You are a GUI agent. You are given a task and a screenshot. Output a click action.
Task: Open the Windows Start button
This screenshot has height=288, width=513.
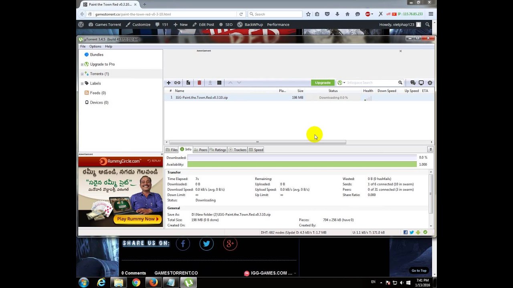point(84,282)
